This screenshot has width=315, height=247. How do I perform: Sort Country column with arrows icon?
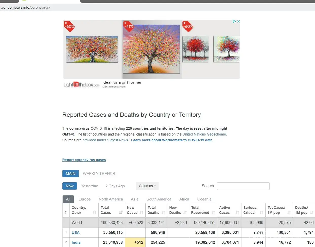point(94,213)
